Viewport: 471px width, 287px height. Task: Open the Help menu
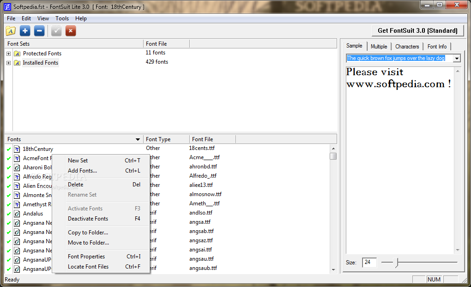[x=81, y=18]
